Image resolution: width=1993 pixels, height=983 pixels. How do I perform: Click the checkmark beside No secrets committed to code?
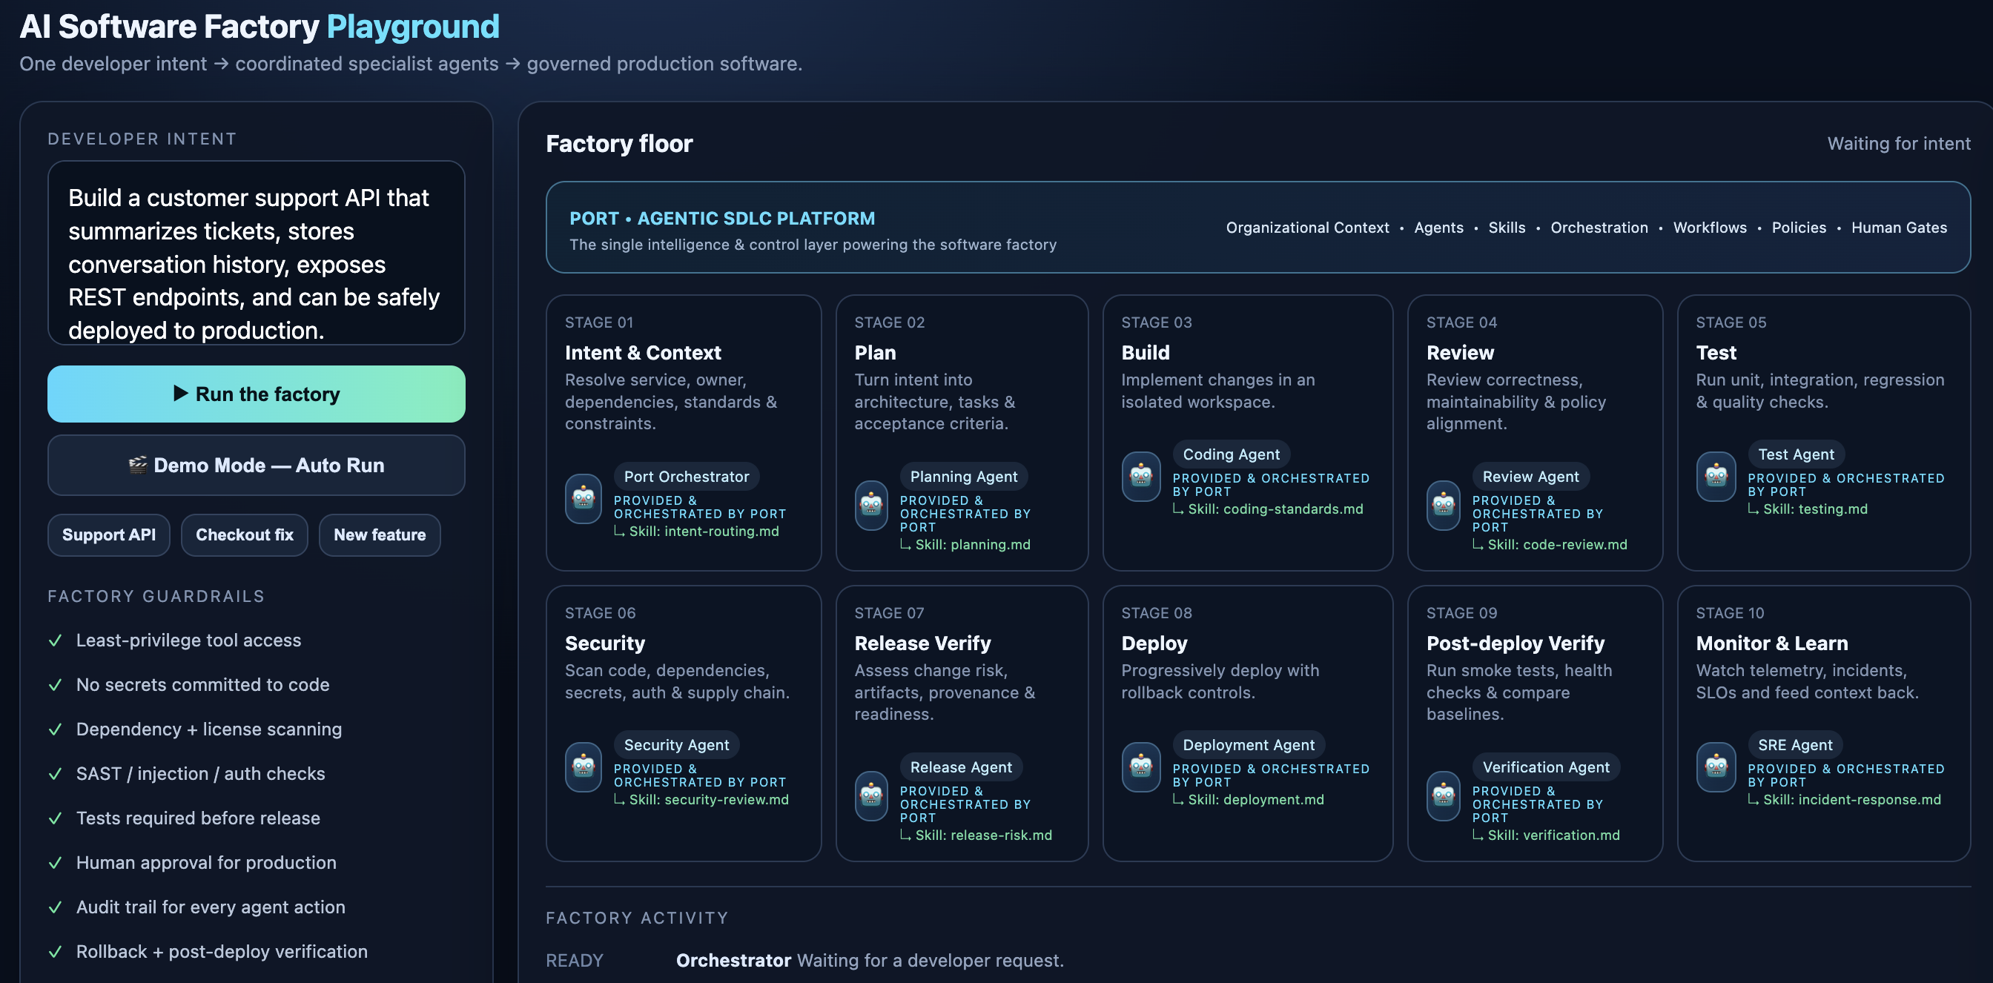pos(56,685)
